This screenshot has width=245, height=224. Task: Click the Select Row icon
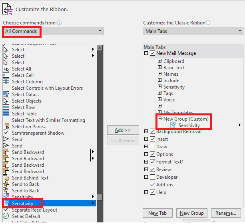click(x=6, y=107)
